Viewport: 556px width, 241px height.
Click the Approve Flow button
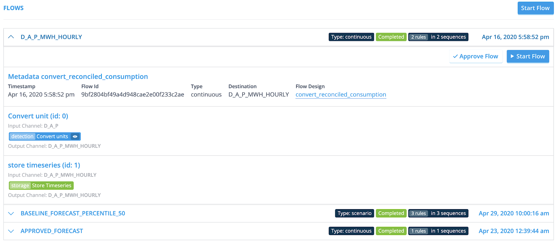click(475, 56)
